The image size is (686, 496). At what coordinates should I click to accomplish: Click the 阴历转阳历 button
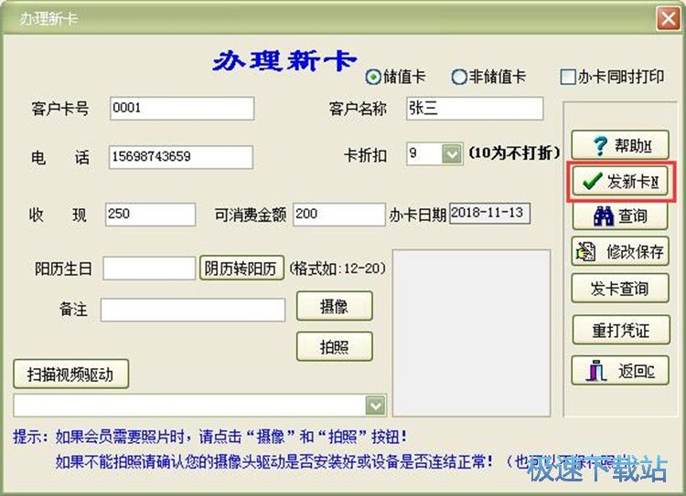pyautogui.click(x=241, y=268)
